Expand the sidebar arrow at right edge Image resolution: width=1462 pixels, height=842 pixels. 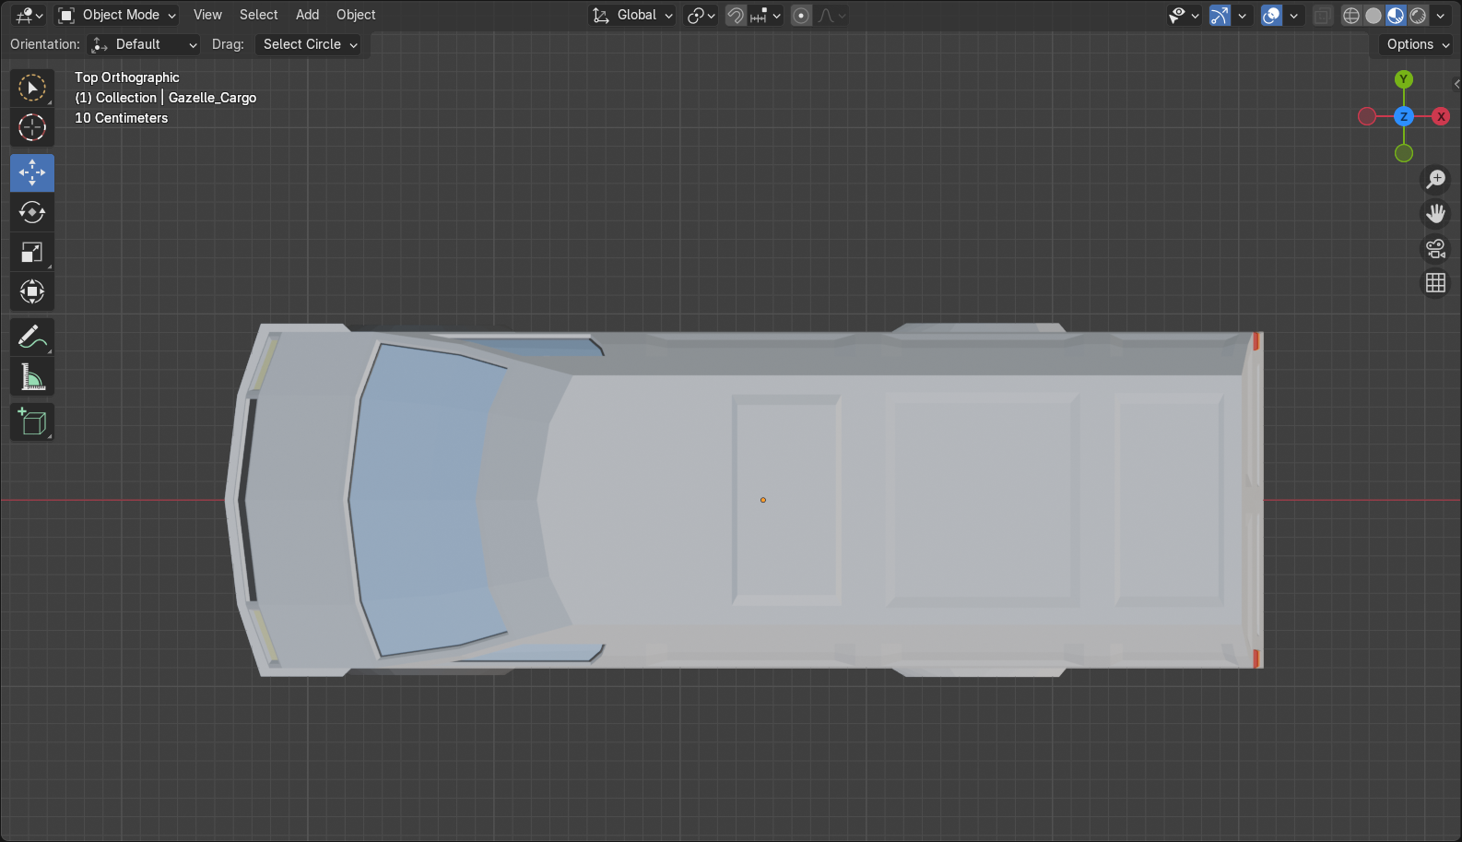point(1456,84)
